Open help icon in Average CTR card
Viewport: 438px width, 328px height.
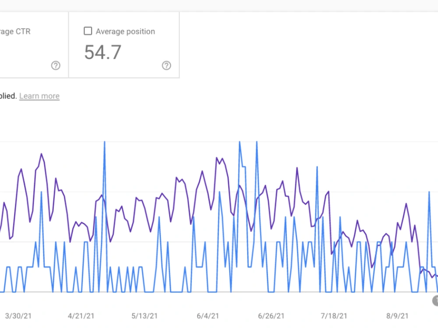click(x=56, y=66)
